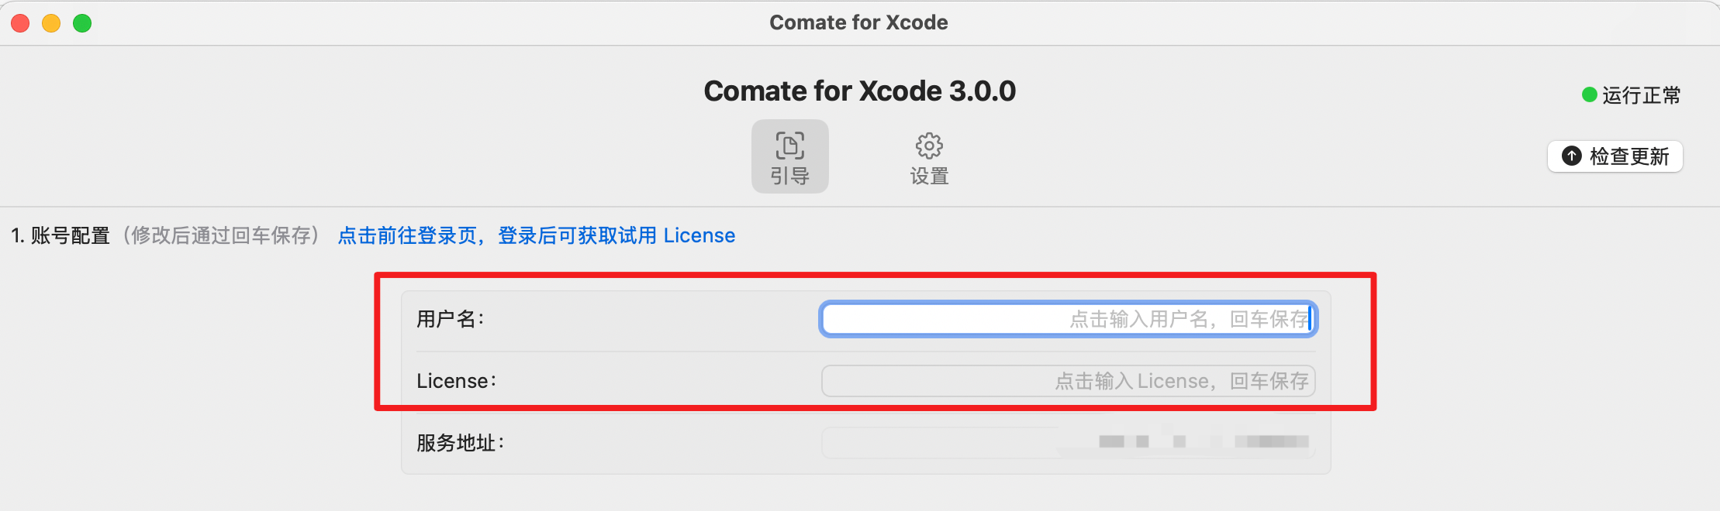Click the up-arrow icon in 检查更新
1720x511 pixels.
pyautogui.click(x=1572, y=156)
